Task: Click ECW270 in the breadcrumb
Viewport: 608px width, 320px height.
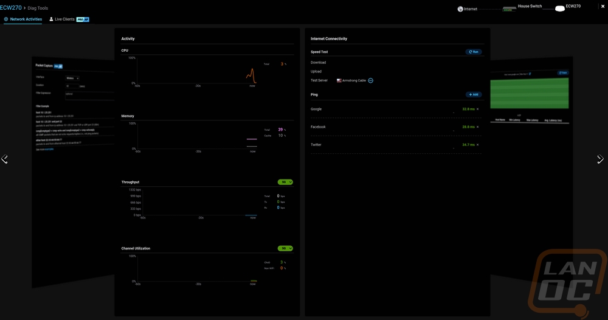Action: click(x=10, y=8)
